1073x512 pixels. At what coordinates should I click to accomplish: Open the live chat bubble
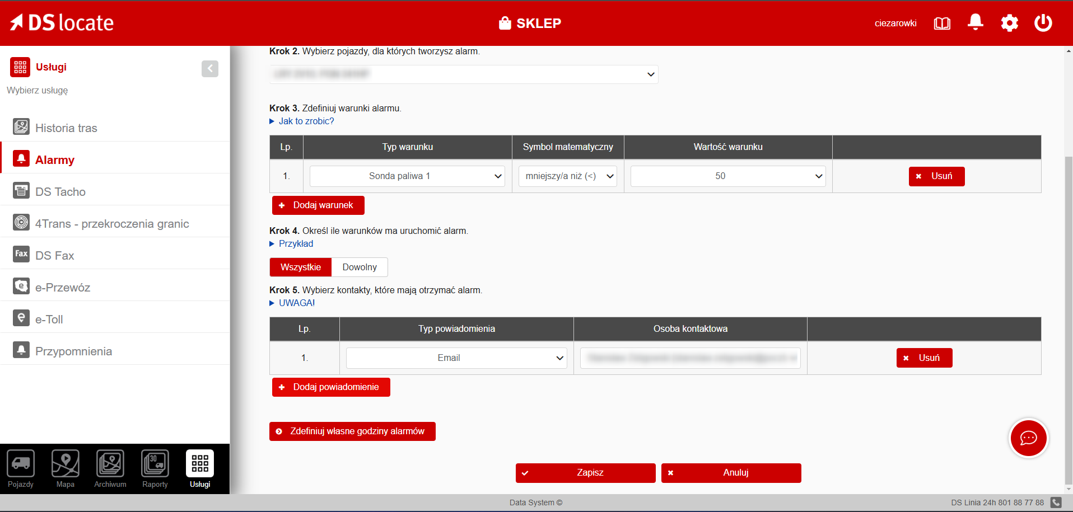1028,438
